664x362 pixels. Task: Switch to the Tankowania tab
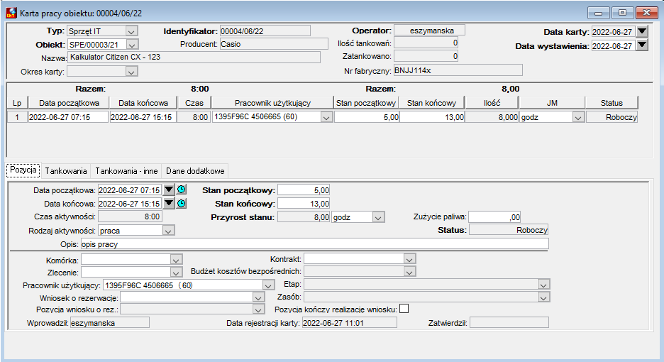pyautogui.click(x=66, y=171)
